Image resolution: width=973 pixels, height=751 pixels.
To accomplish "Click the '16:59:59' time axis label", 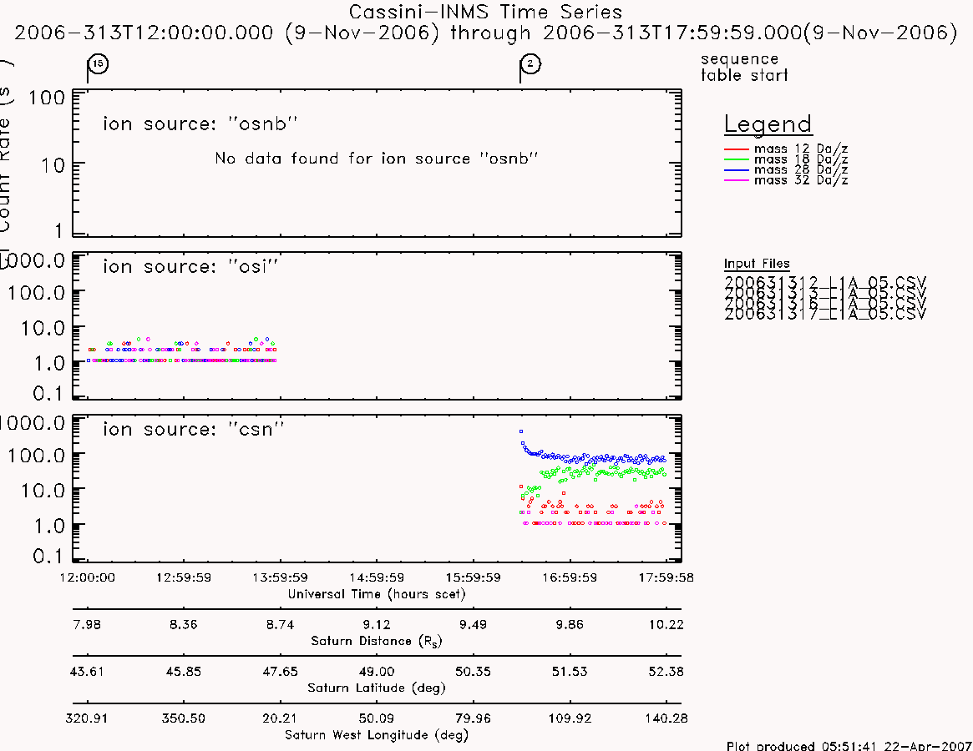I will click(x=570, y=577).
